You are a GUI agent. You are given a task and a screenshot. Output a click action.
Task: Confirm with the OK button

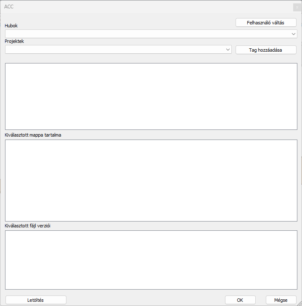click(x=240, y=300)
